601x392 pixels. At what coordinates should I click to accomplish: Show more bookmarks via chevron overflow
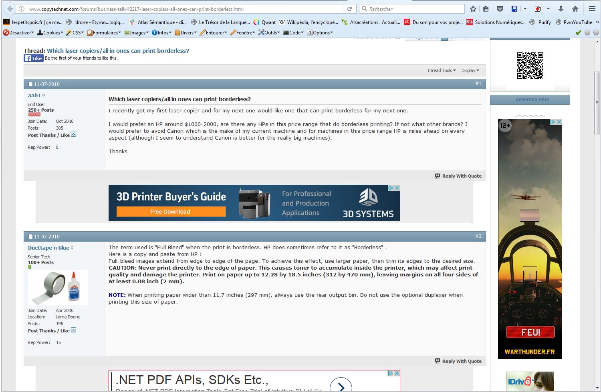click(597, 22)
